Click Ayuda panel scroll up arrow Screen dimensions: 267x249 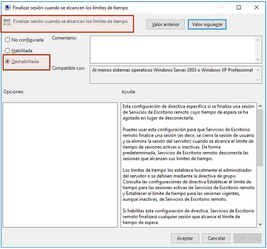pyautogui.click(x=260, y=106)
